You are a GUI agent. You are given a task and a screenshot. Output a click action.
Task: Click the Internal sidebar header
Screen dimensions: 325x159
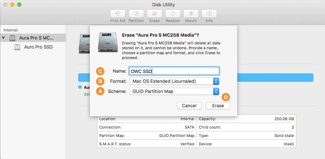11,30
